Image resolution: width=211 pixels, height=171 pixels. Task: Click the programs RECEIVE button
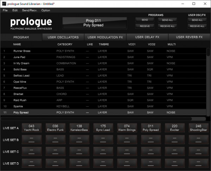coord(145,26)
